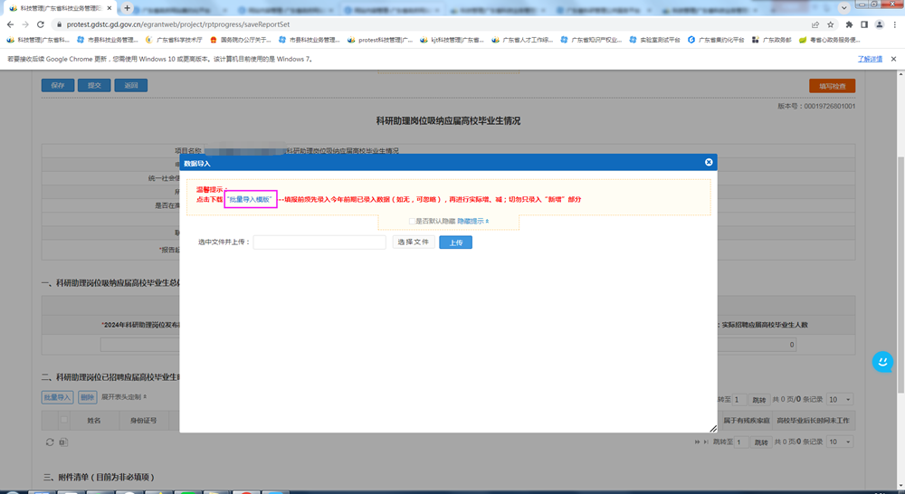
Task: Open the upper pager page-size dropdown showing 10
Action: pyautogui.click(x=840, y=399)
